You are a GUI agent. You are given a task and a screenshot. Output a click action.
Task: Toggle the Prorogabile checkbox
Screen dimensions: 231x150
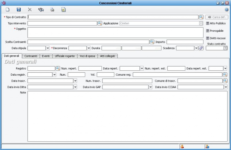tap(208, 31)
